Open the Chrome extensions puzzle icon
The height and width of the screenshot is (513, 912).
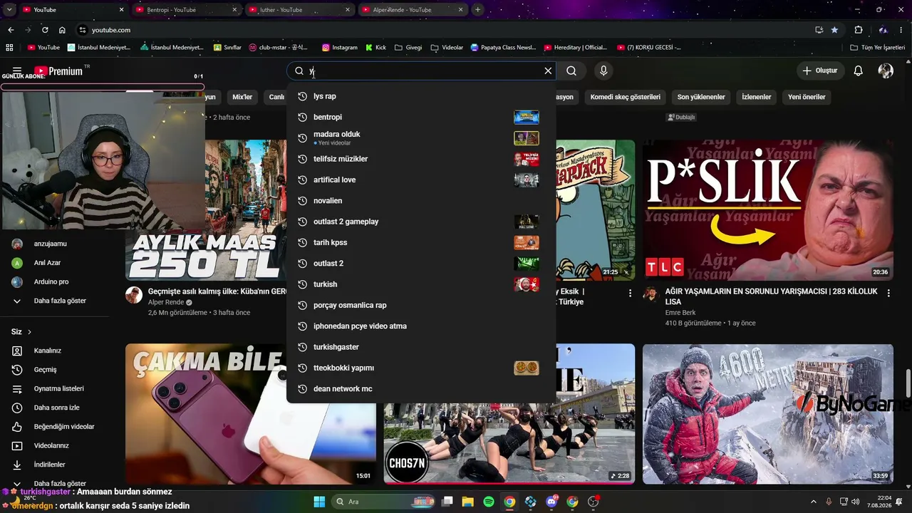(x=859, y=30)
